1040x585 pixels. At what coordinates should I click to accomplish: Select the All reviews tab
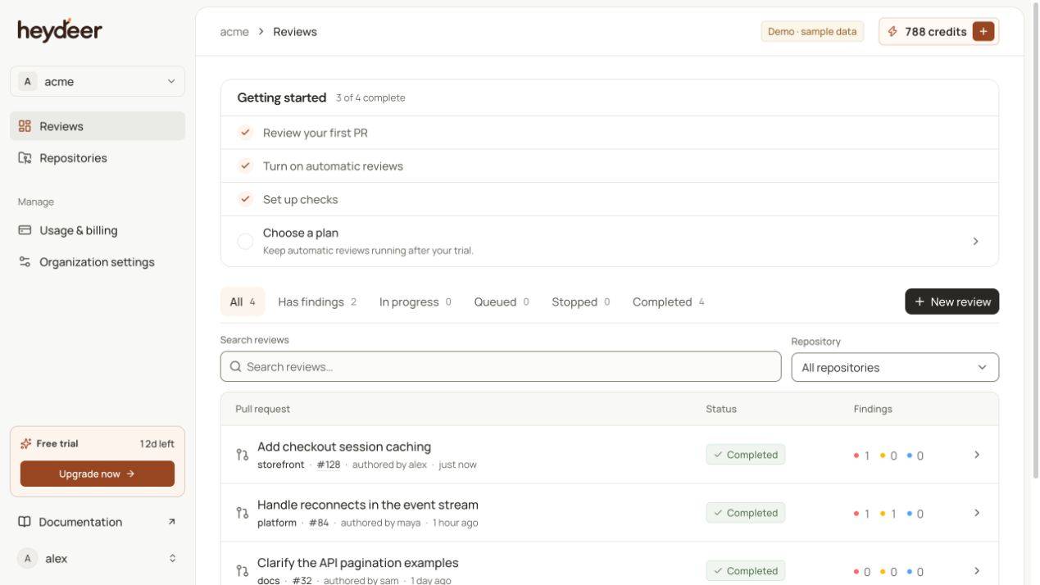coord(243,302)
